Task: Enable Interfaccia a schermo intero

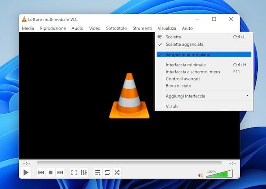Action: pyautogui.click(x=204, y=72)
